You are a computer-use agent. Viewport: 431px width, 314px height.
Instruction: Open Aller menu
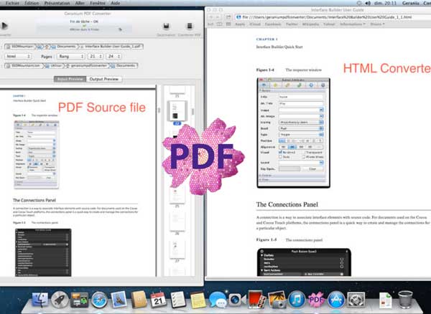click(x=80, y=4)
